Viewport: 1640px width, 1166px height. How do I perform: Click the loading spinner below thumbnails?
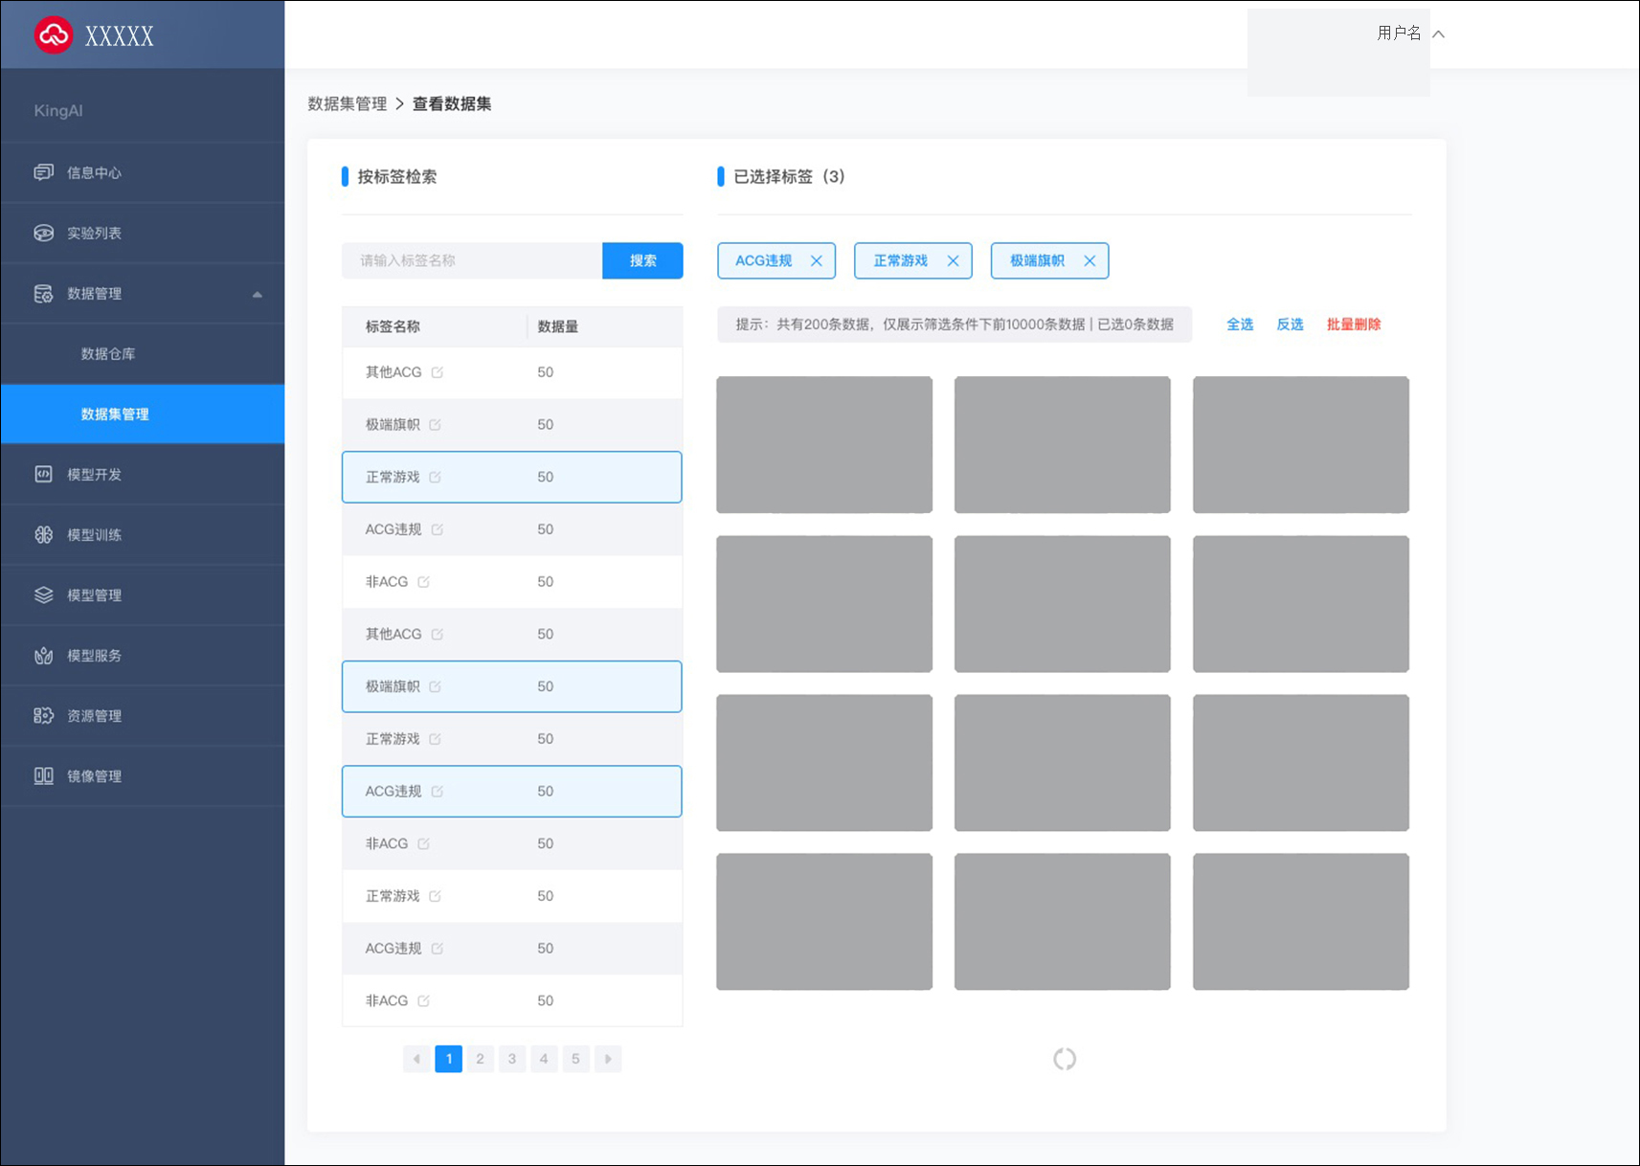pyautogui.click(x=1065, y=1059)
